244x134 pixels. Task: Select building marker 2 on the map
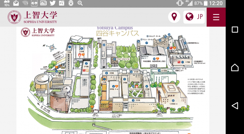(x=86, y=64)
